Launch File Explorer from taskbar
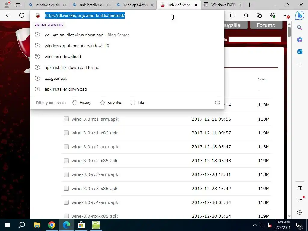 (37, 225)
